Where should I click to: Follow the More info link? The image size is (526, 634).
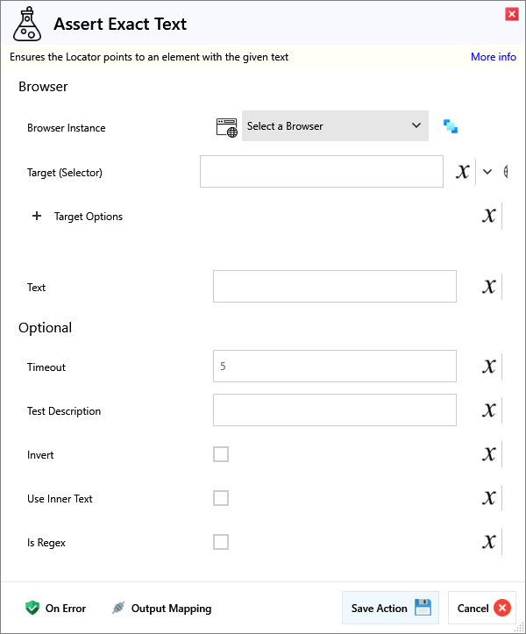(494, 57)
